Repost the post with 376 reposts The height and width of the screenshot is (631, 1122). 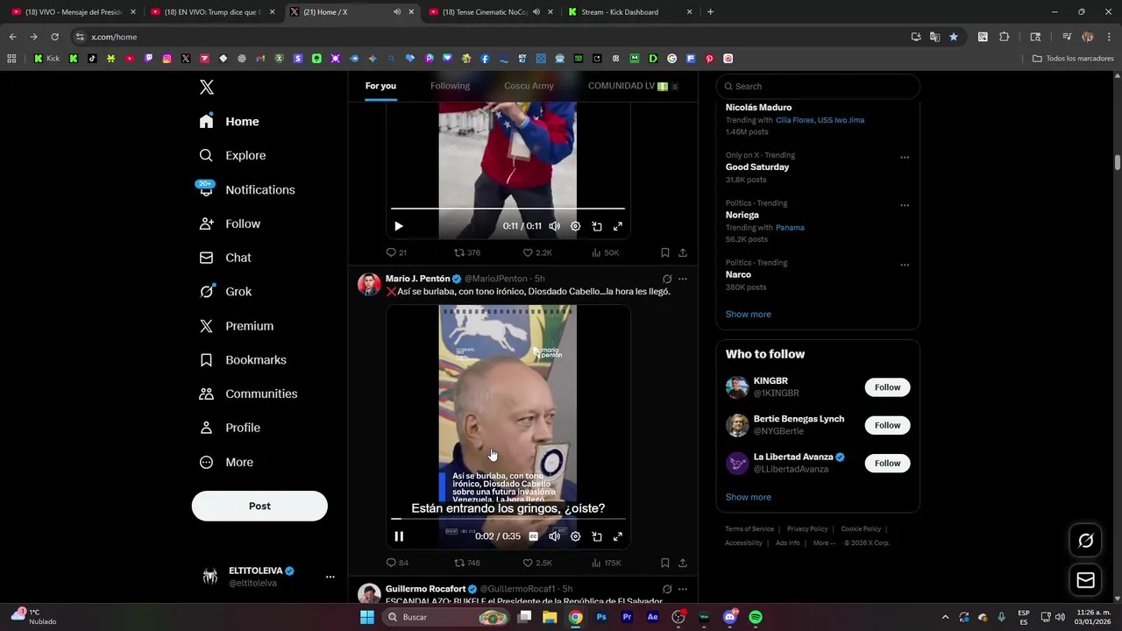(x=467, y=252)
